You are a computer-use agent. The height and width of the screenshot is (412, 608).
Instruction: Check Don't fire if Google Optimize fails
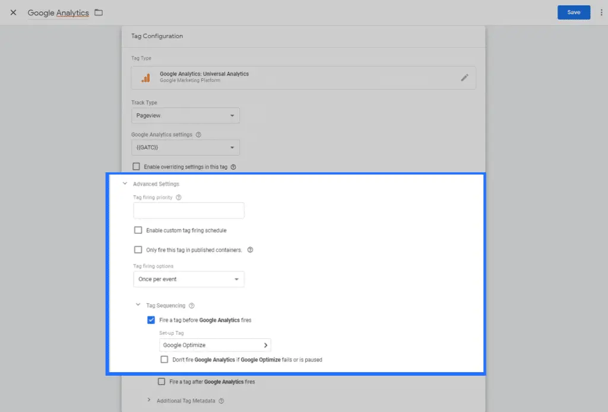pos(164,359)
